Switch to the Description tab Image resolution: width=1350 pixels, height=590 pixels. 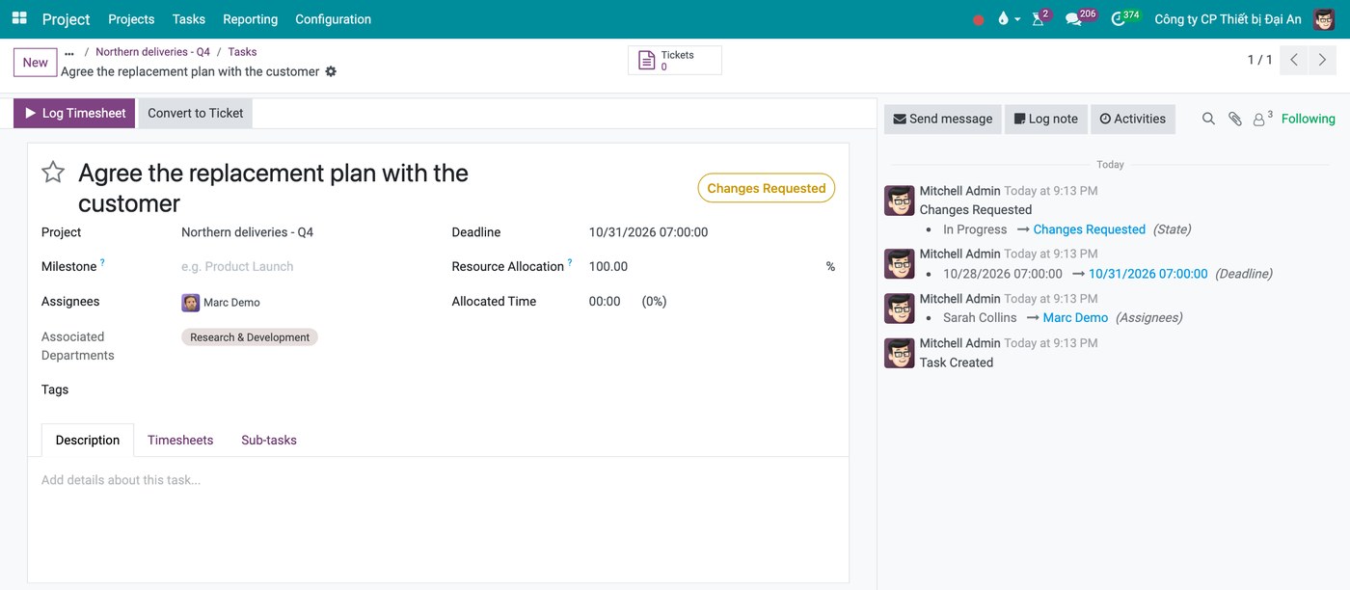pos(88,440)
